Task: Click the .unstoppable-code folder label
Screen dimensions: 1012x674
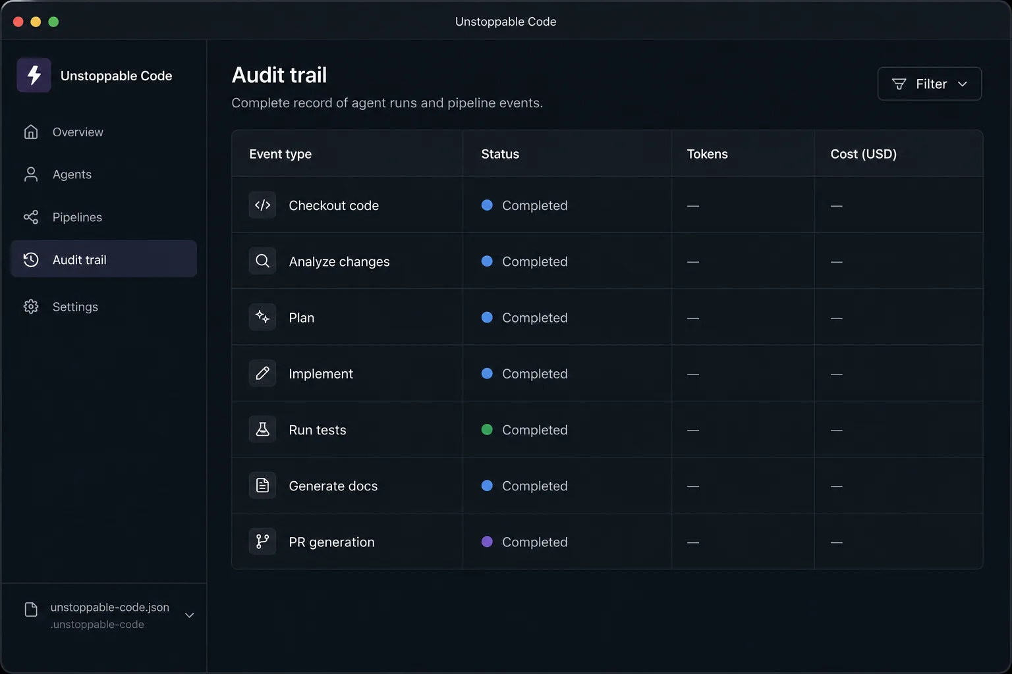Action: [x=98, y=625]
